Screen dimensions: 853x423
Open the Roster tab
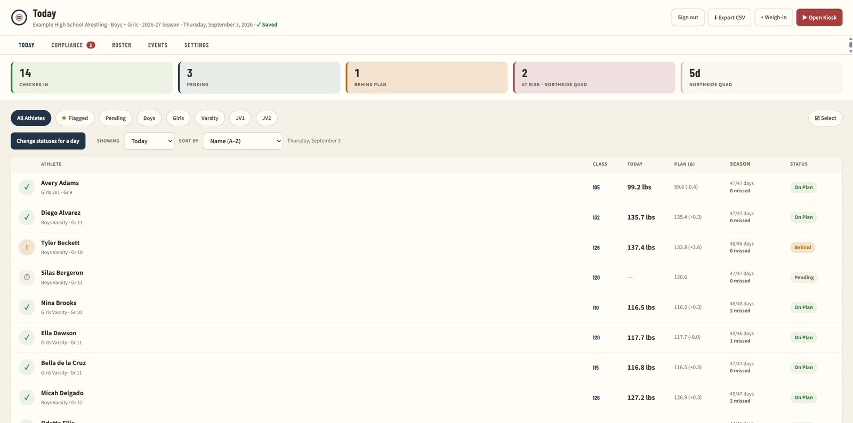[x=122, y=45]
